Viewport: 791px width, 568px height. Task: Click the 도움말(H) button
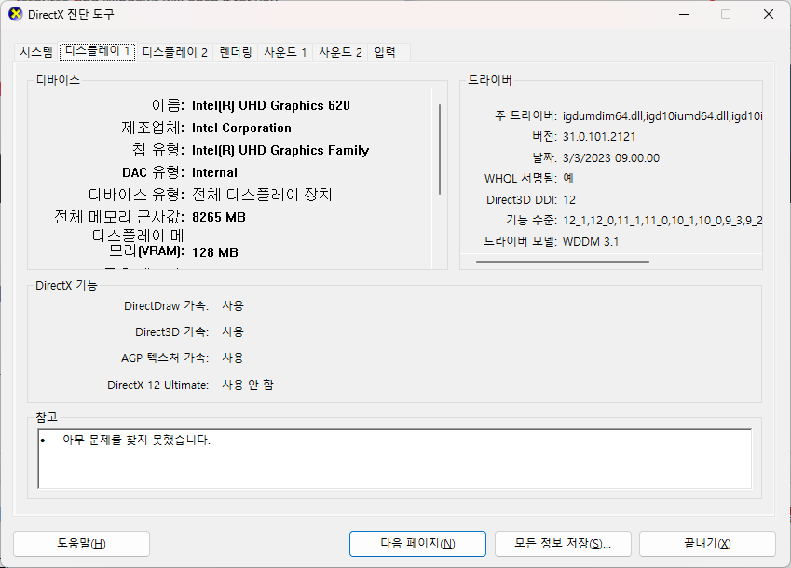81,543
